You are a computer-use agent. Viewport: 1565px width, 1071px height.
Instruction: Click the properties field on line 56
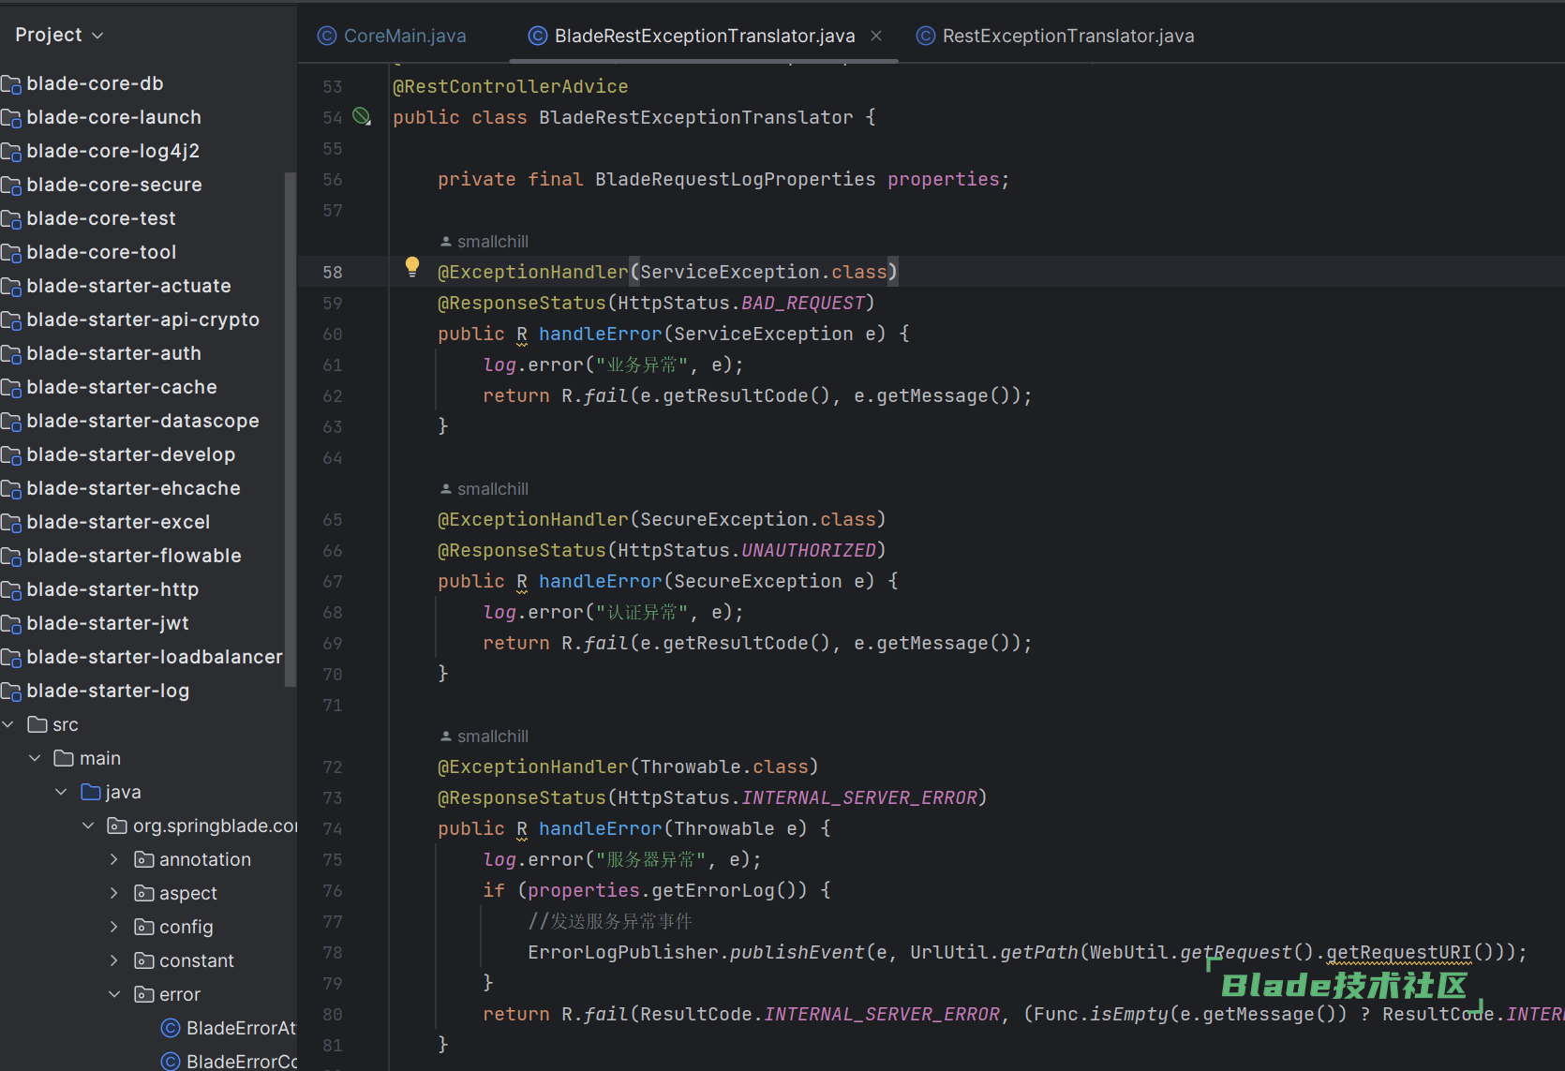coord(943,179)
